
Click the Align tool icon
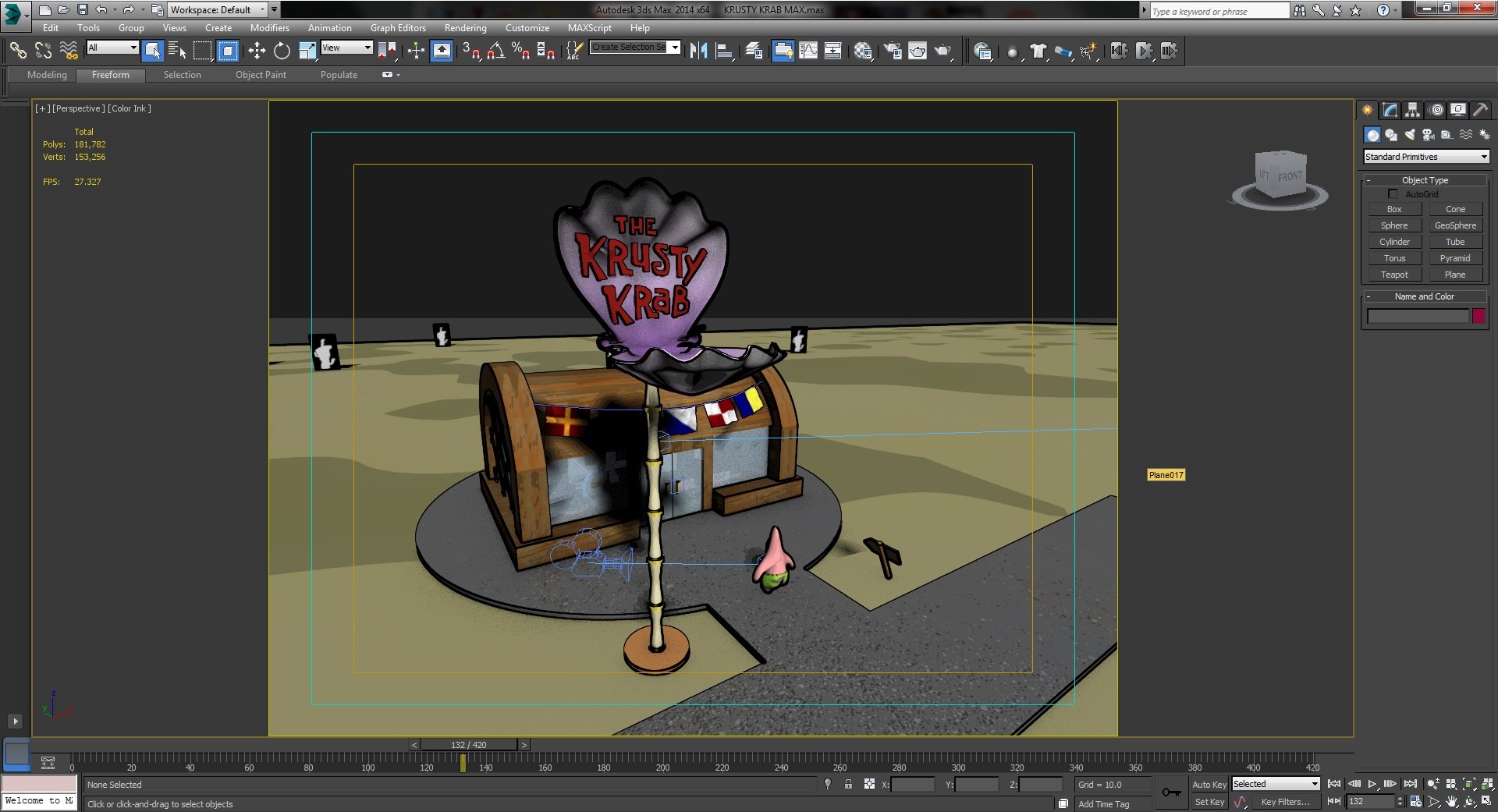coord(724,51)
